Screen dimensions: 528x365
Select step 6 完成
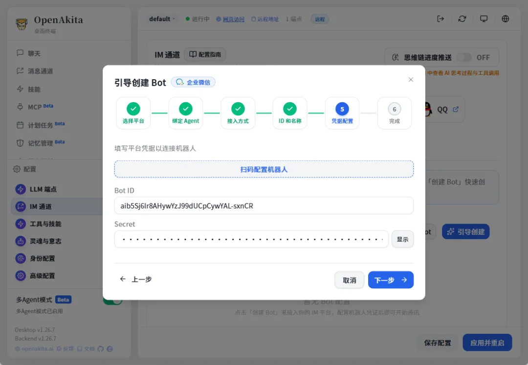pos(395,113)
